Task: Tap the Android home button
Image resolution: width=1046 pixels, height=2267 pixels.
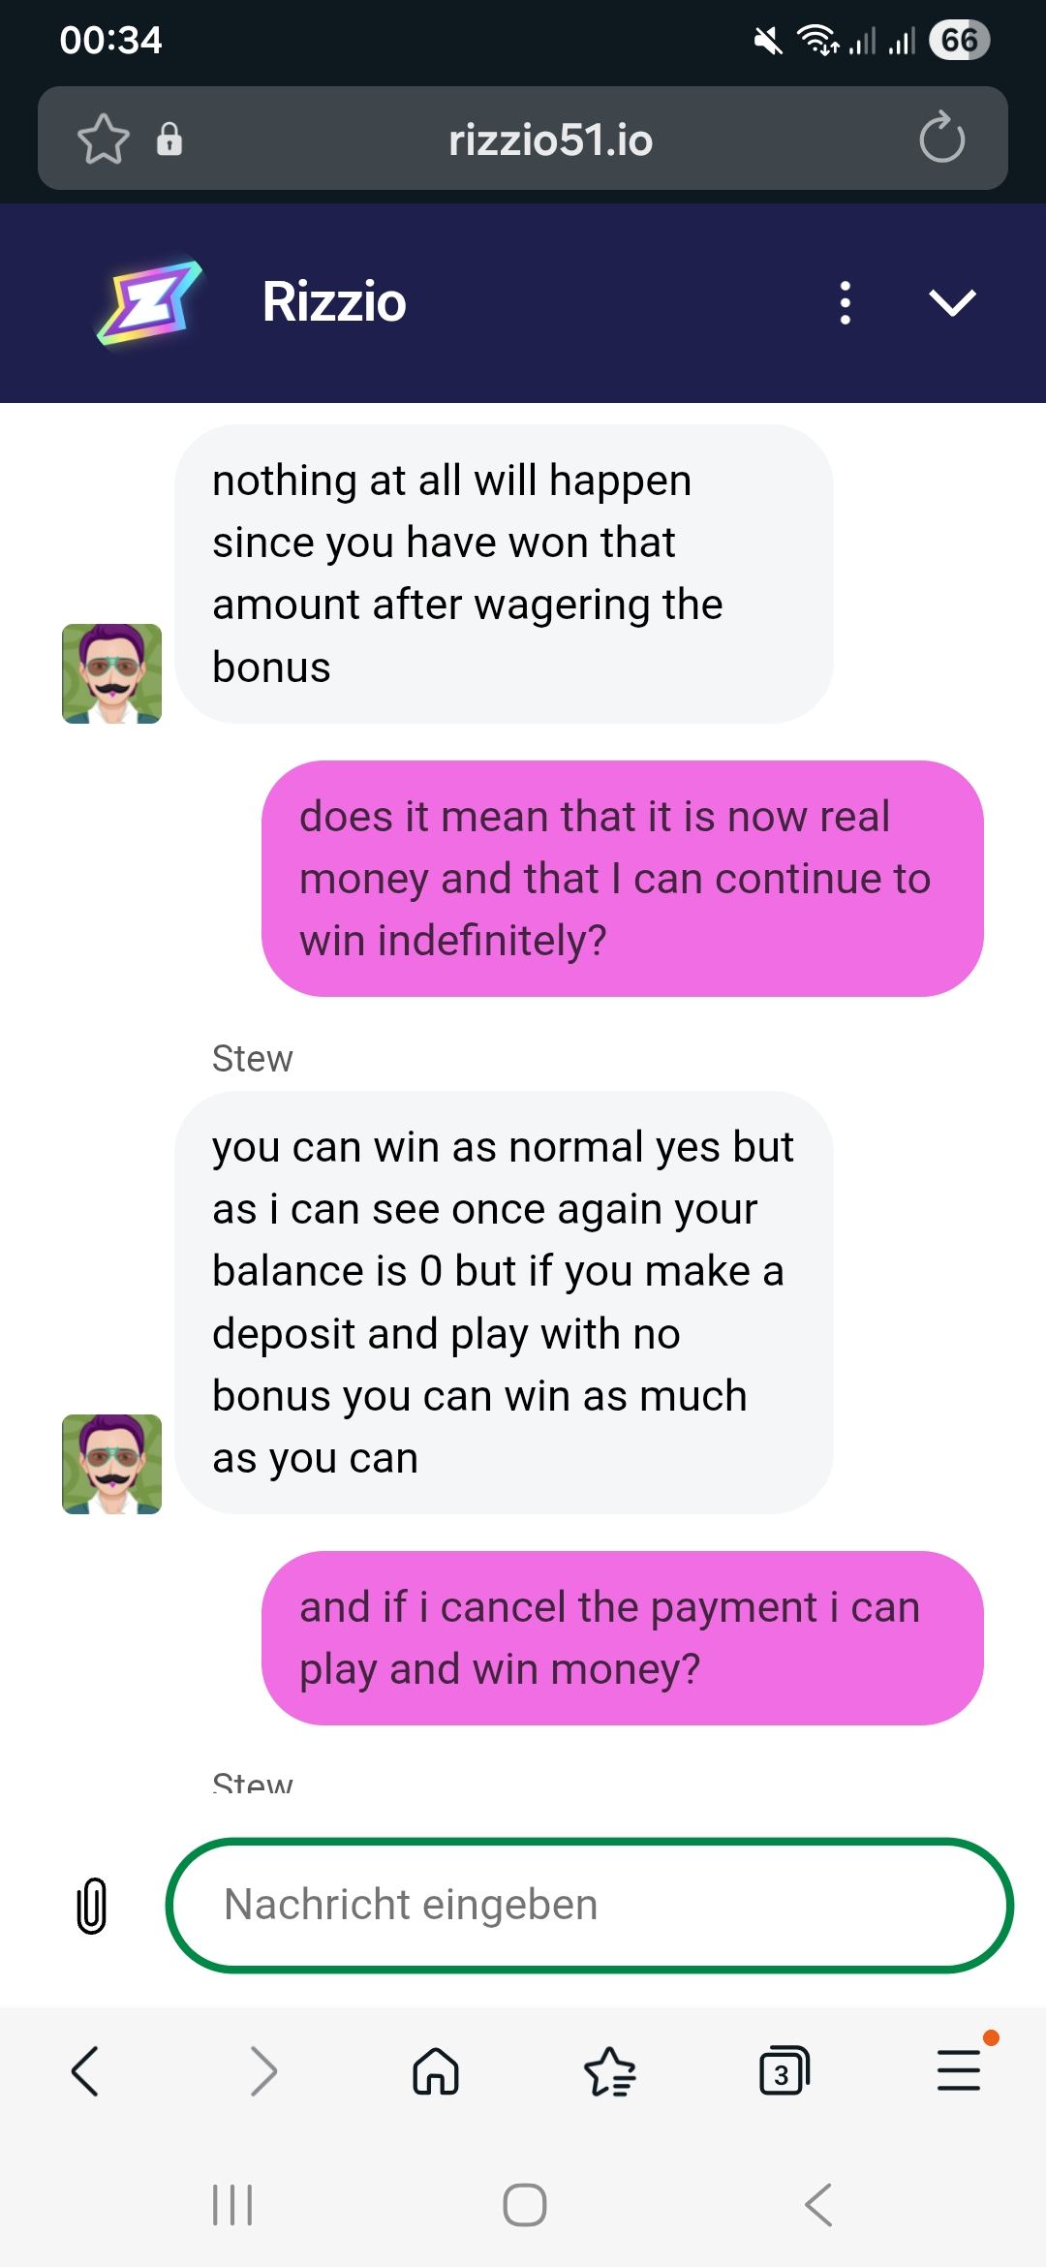Action: 525,2205
